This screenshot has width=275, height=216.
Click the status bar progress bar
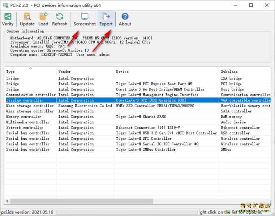(x=127, y=212)
